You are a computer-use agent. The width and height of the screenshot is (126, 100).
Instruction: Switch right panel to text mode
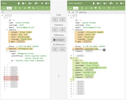click(70, 8)
